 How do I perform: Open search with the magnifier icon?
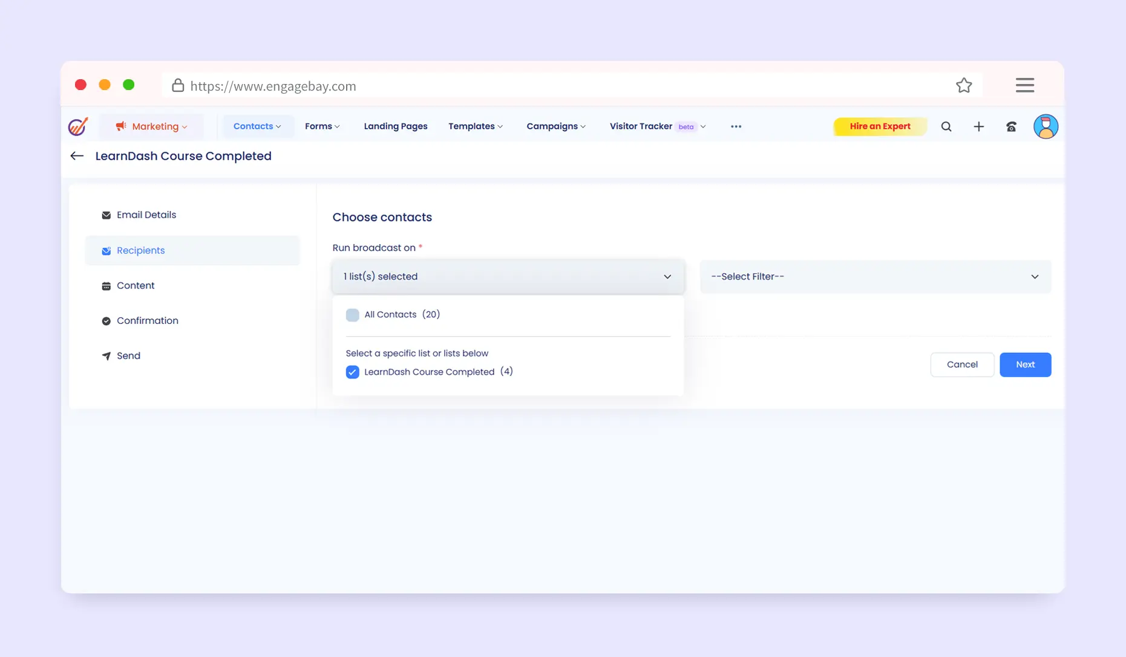[x=946, y=126]
